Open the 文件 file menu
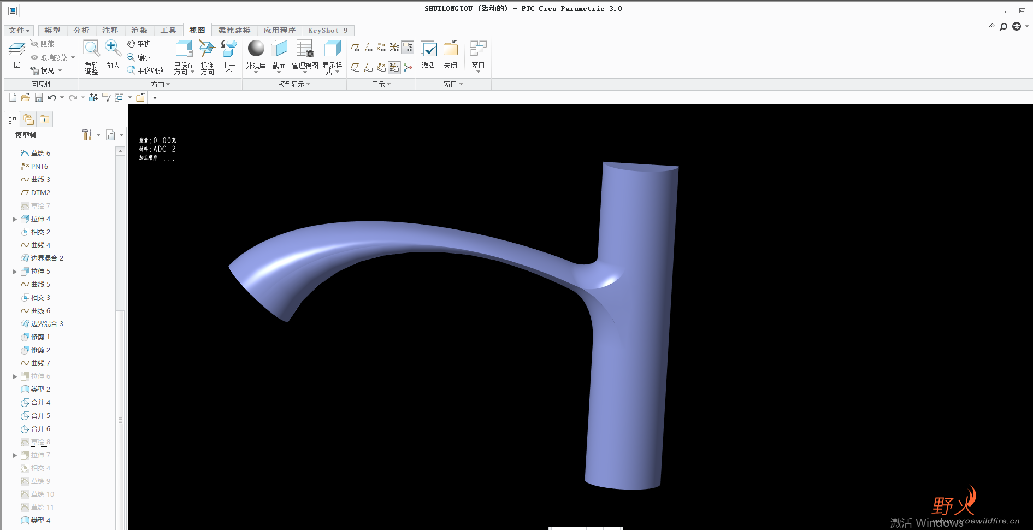Screen dimensions: 1033x530 coord(19,31)
